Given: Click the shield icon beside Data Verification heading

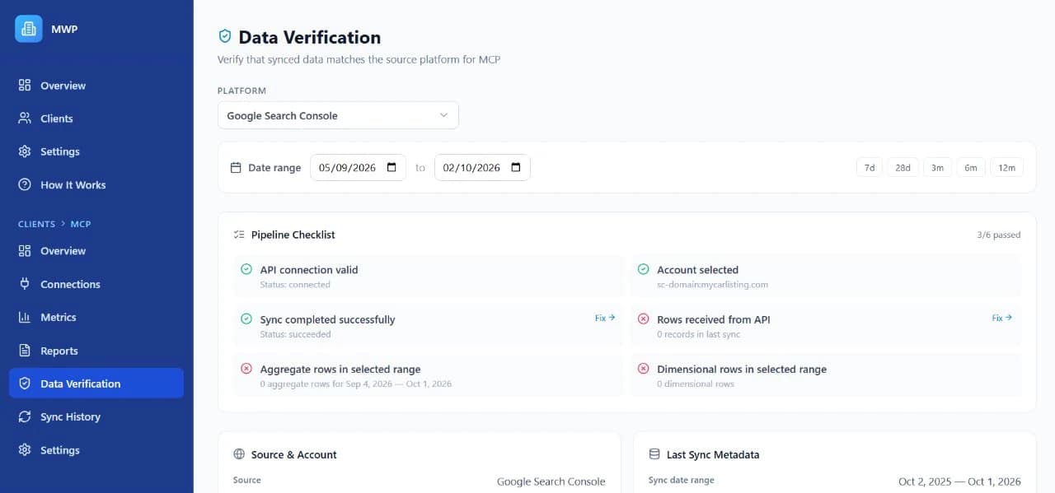Looking at the screenshot, I should [x=224, y=37].
